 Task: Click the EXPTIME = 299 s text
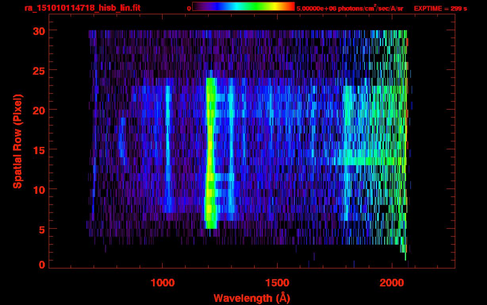pos(440,8)
